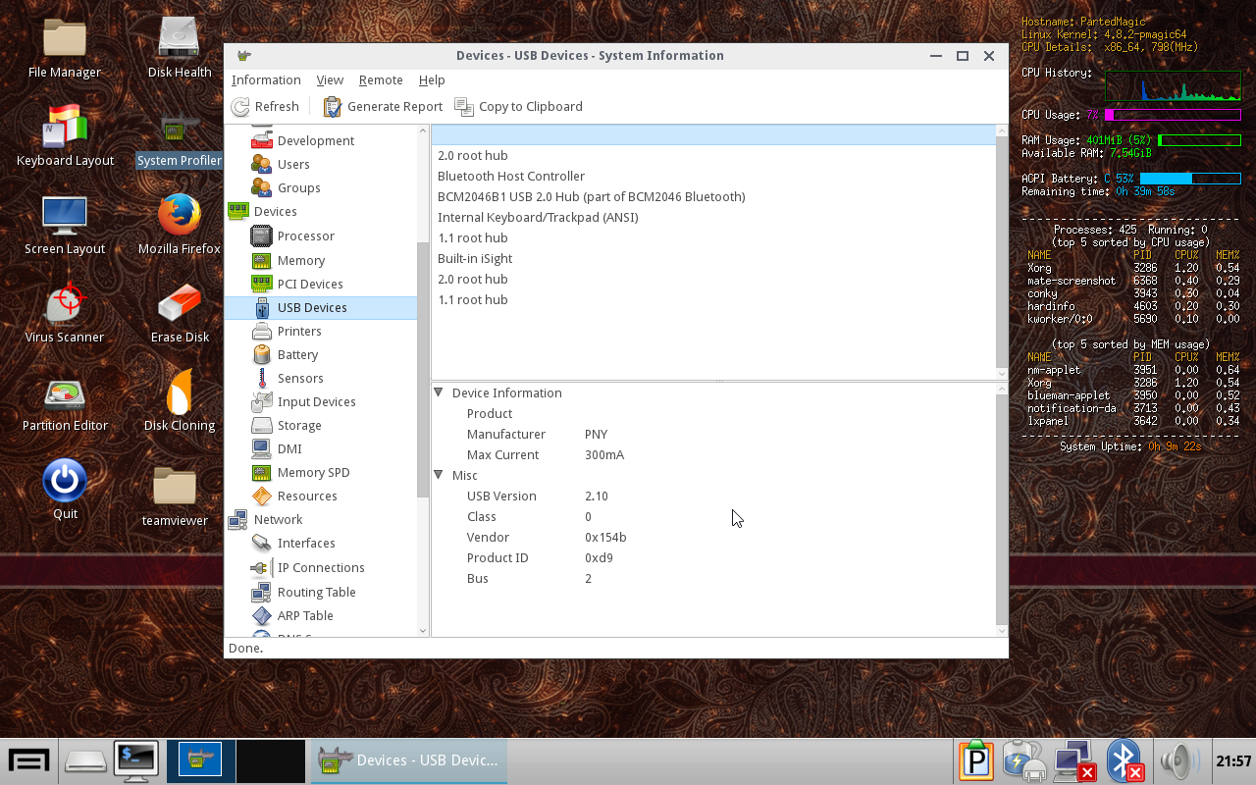Select DMI in the sidebar tree

(x=288, y=448)
